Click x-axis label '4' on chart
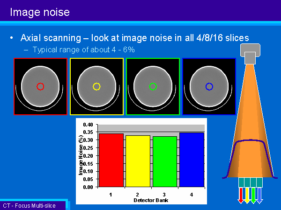This screenshot has height=210, width=281. pos(192,195)
